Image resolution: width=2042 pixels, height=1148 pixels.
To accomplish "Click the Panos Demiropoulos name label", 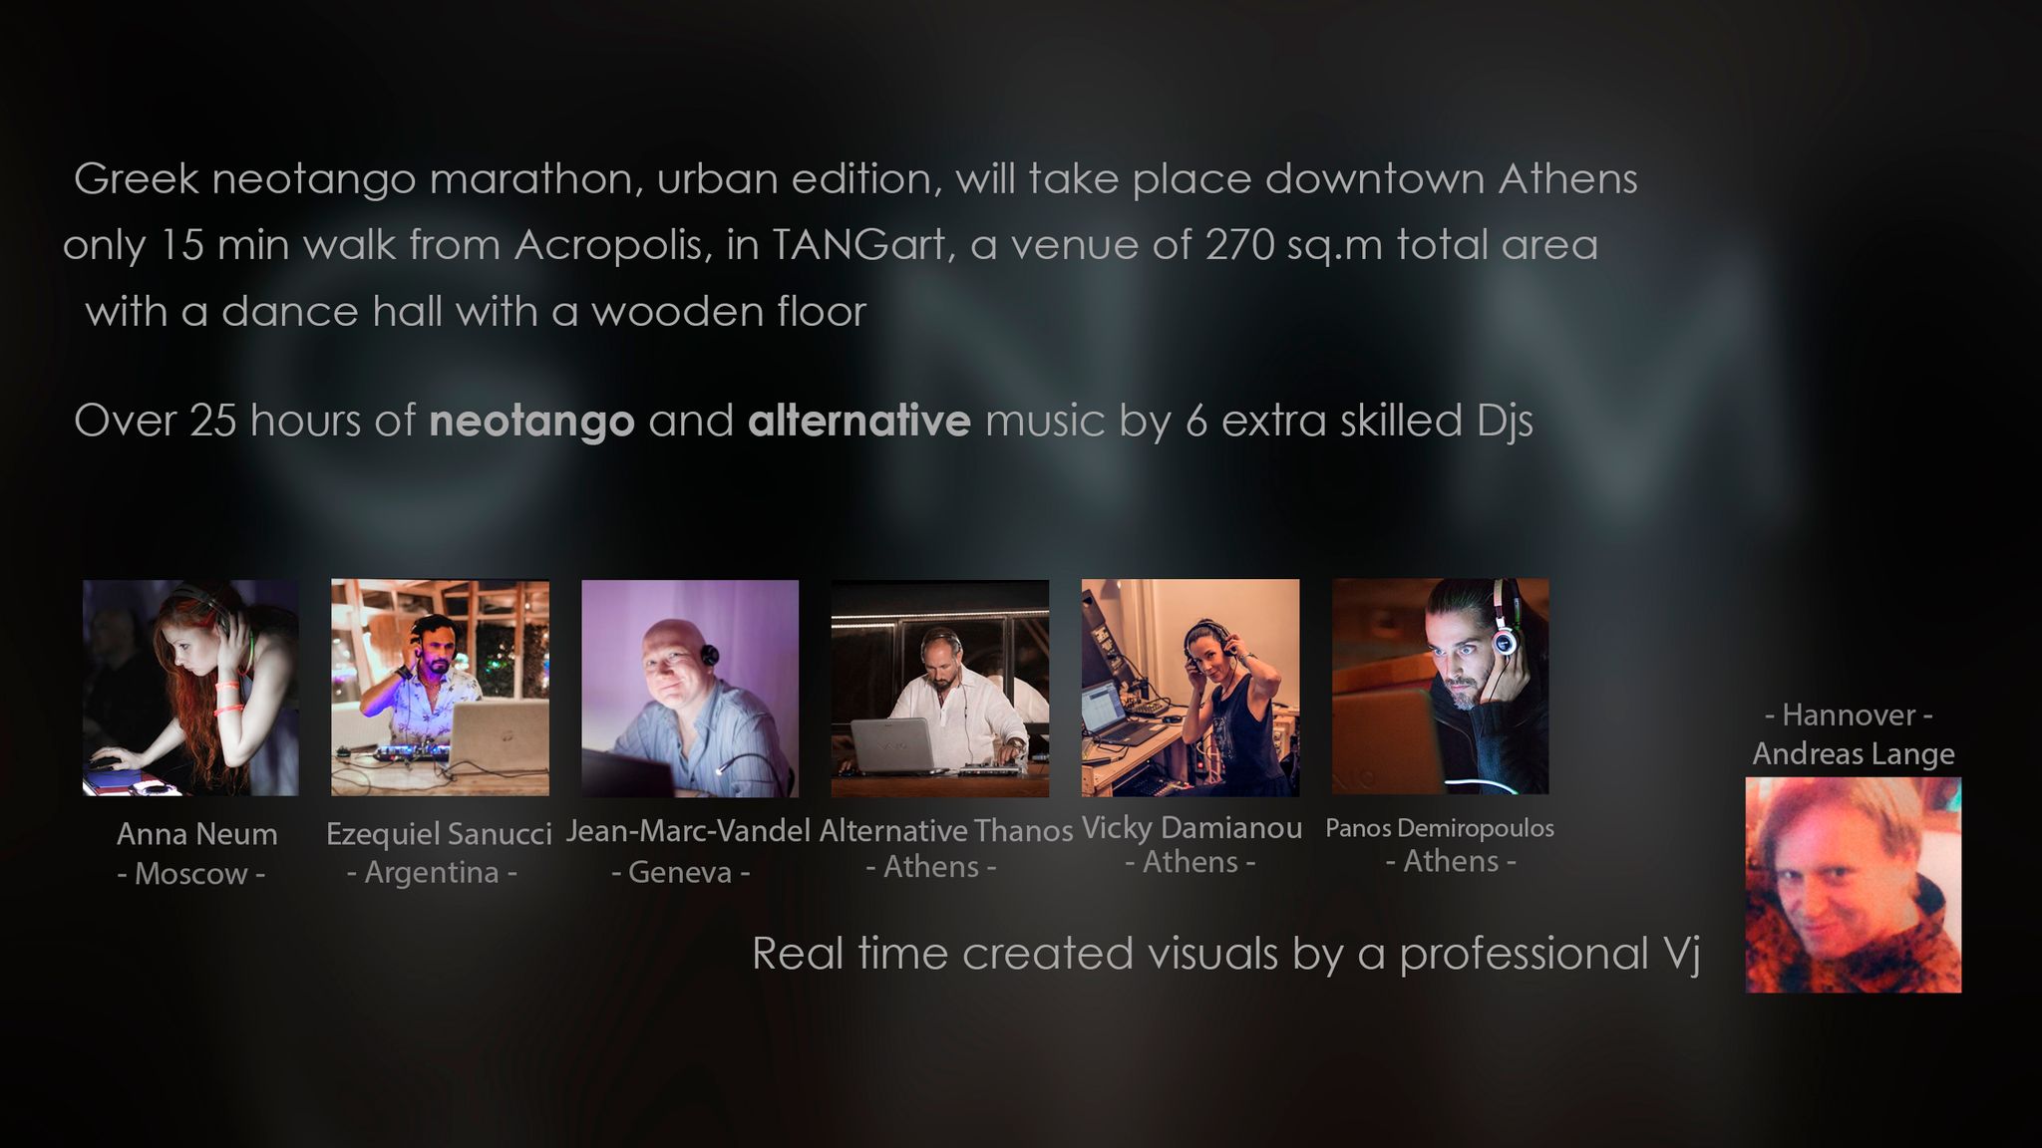I will coord(1439,827).
